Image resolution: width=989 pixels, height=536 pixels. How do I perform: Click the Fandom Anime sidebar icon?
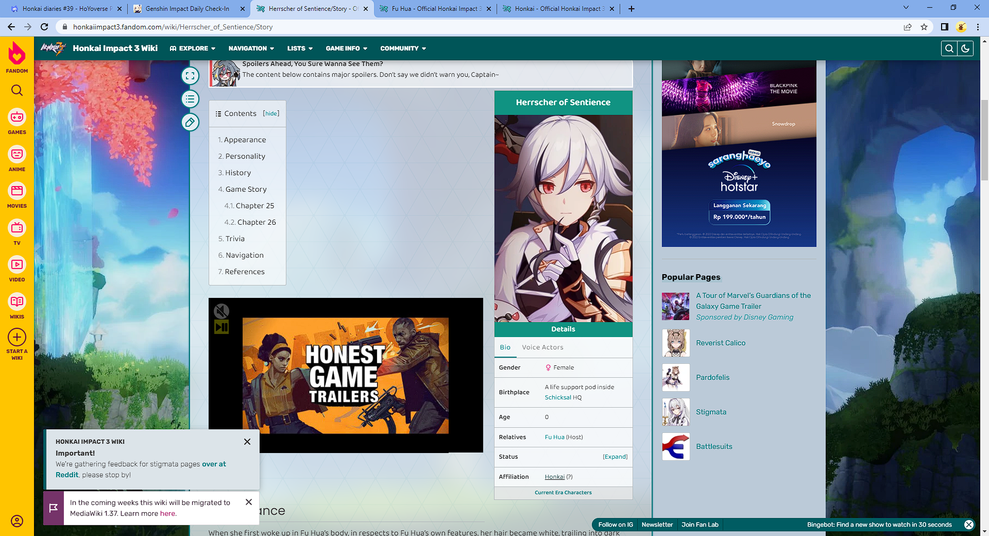pos(17,158)
